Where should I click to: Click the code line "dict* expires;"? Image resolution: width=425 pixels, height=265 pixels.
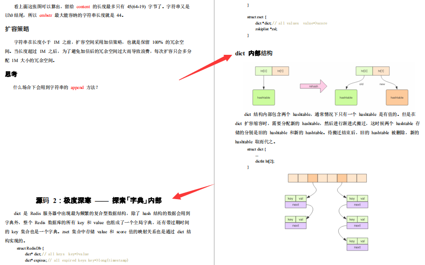pos(36,260)
